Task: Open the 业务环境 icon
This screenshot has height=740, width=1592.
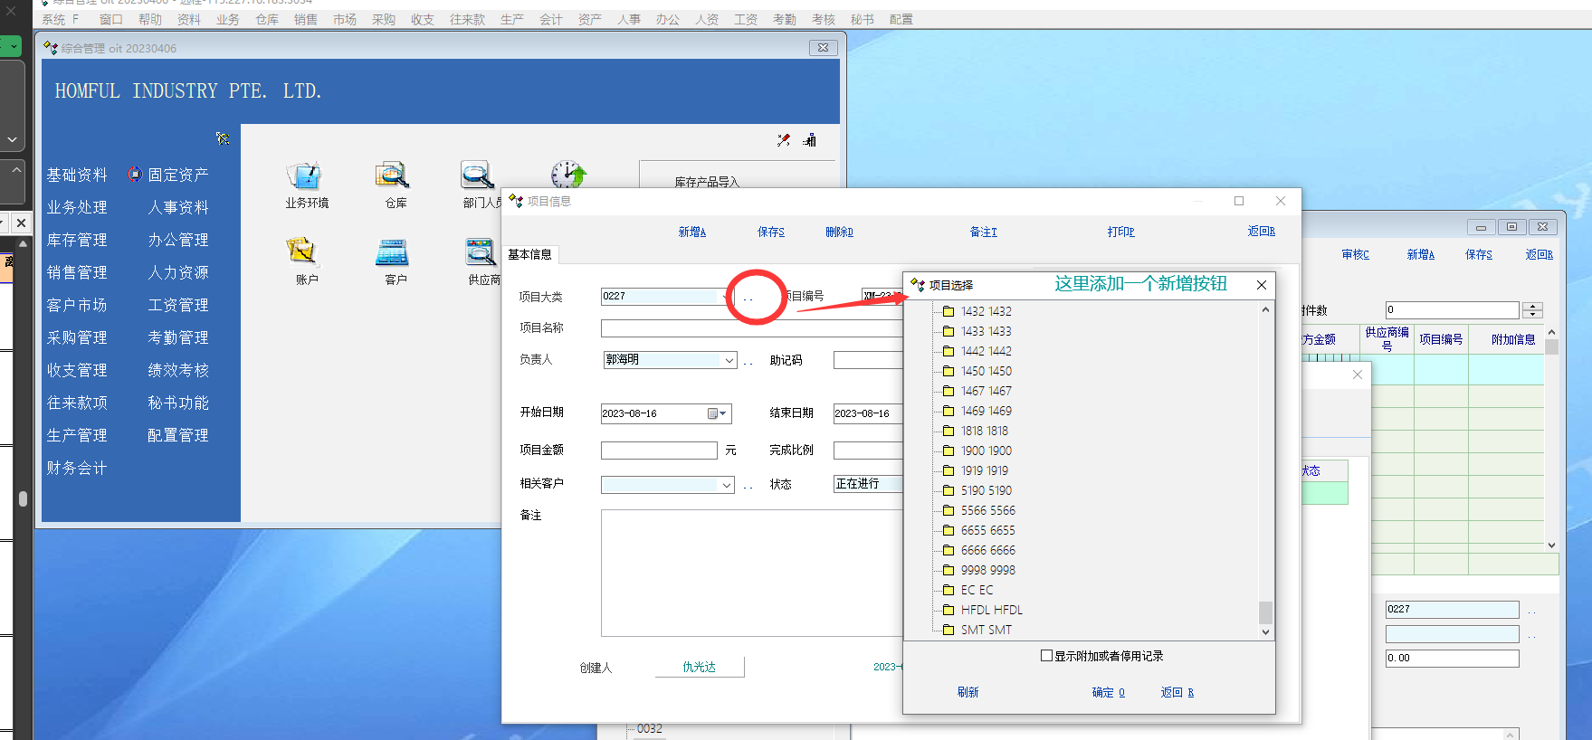Action: tap(305, 176)
